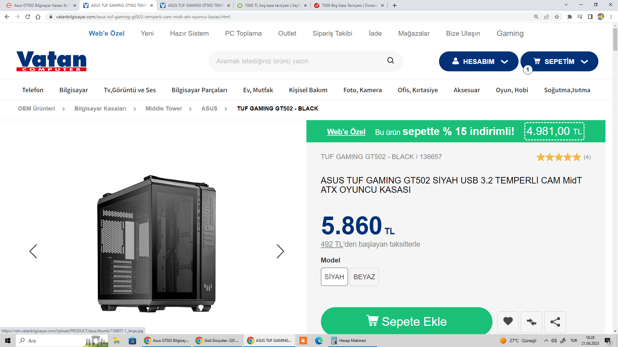Share this page from address bar
Screen dimensions: 618x347
point(547,17)
